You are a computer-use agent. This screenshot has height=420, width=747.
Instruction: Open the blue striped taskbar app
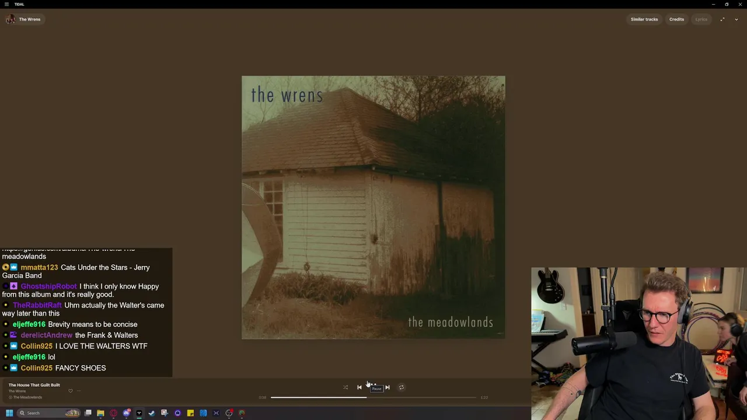coord(203,413)
